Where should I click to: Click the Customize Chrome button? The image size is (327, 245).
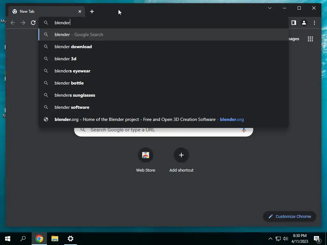coord(290,217)
